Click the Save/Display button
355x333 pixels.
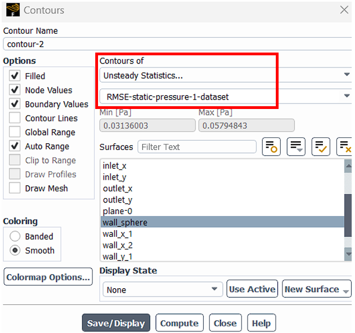(x=116, y=323)
